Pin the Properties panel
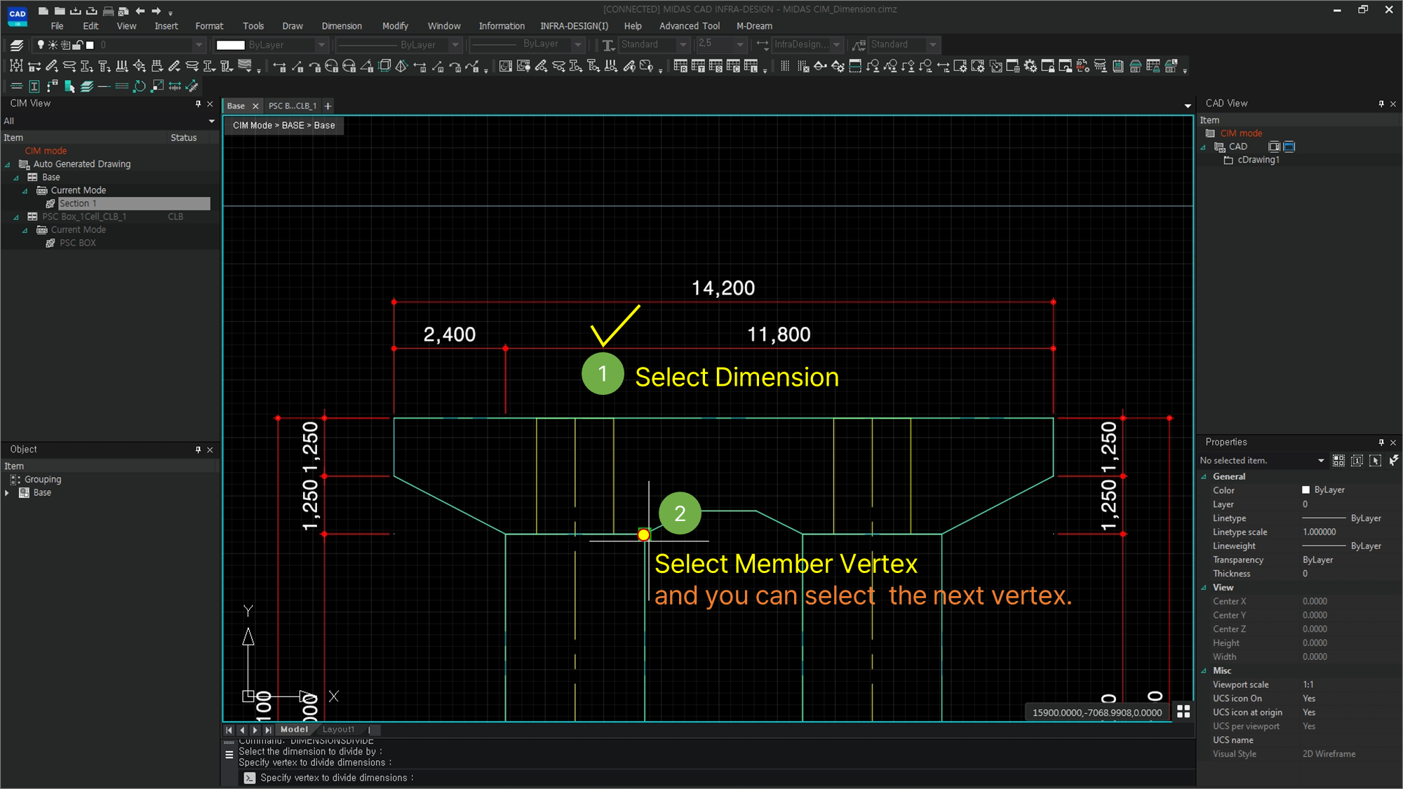The height and width of the screenshot is (789, 1403). [x=1381, y=443]
